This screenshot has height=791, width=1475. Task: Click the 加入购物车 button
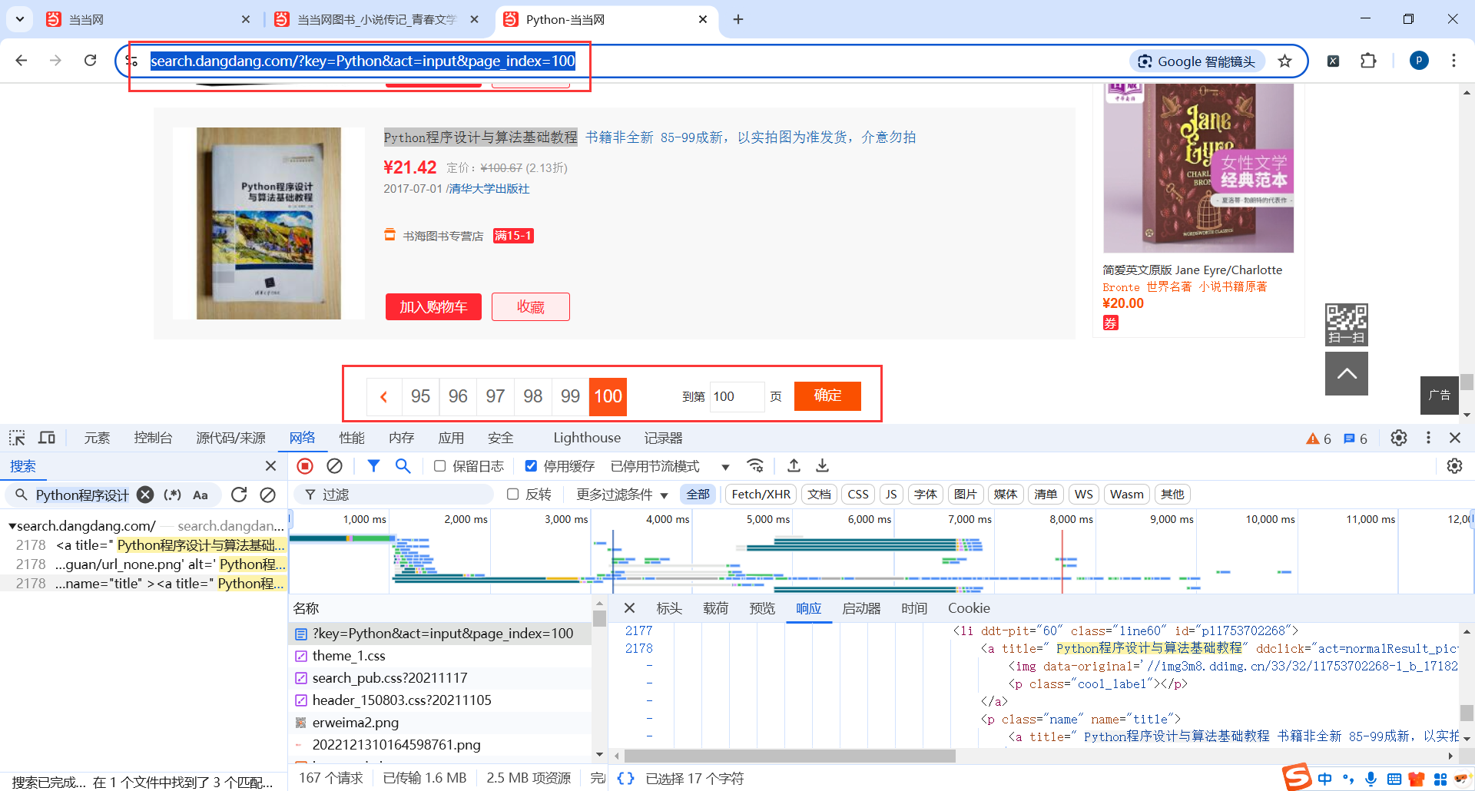click(433, 306)
